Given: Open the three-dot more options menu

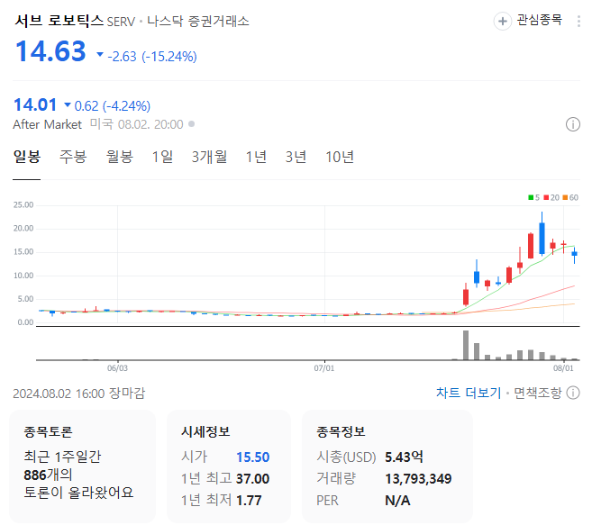Looking at the screenshot, I should tap(578, 21).
